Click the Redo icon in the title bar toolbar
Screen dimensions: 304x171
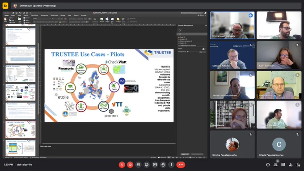[x=24, y=13]
